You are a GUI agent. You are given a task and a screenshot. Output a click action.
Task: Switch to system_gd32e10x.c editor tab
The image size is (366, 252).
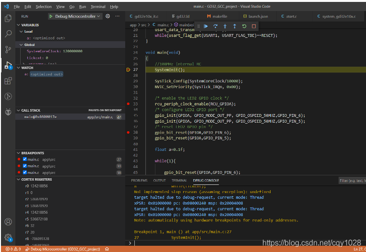(337, 16)
